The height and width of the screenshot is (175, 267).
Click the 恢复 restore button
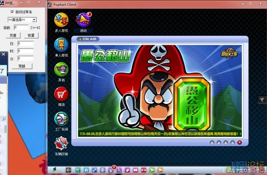[31, 35]
